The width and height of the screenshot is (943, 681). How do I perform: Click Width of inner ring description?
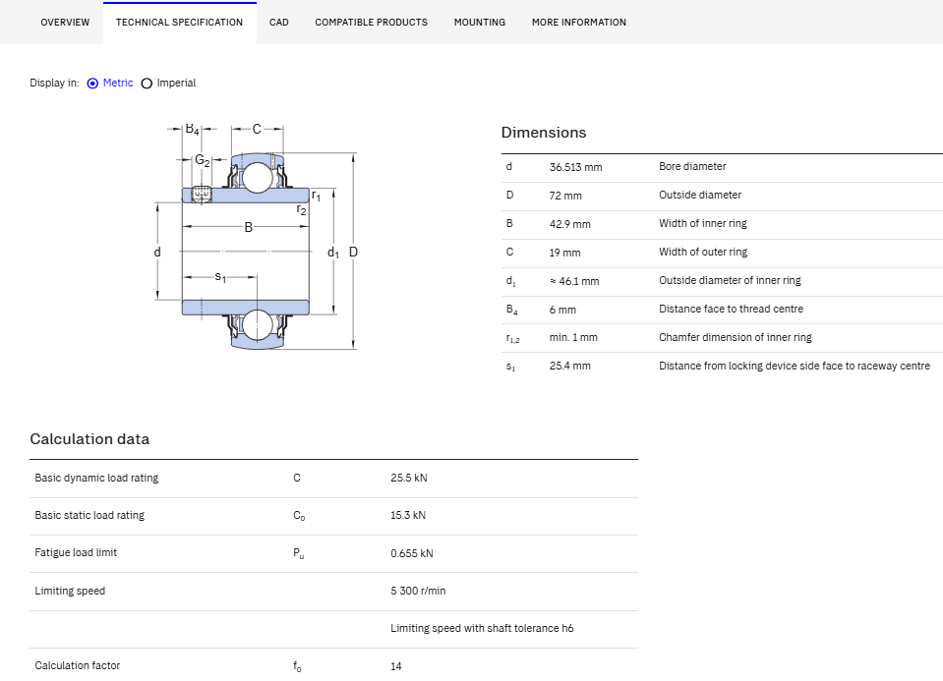coord(702,223)
